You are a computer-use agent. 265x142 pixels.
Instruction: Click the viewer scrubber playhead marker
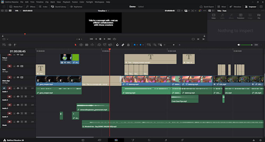click(25, 34)
